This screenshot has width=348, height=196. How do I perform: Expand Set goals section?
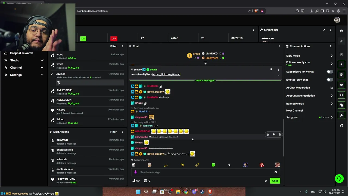331,118
